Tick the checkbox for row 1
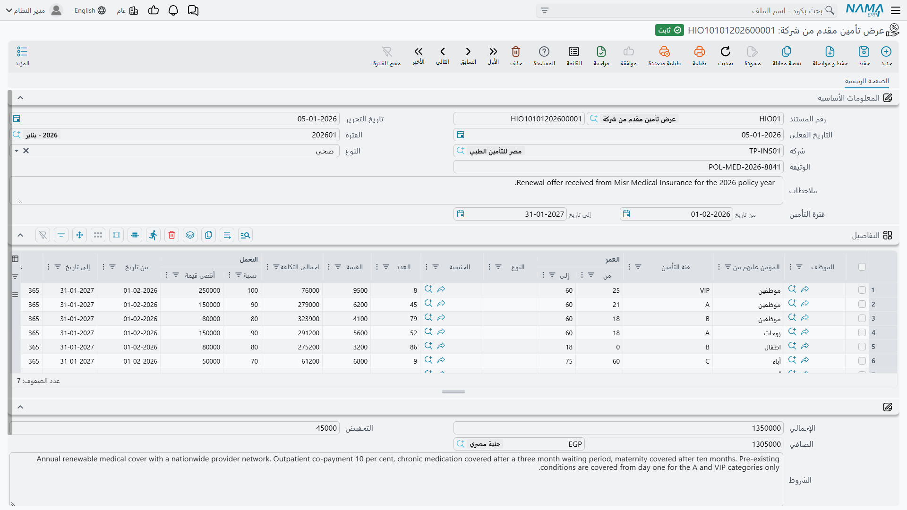The height and width of the screenshot is (510, 907). (x=862, y=290)
